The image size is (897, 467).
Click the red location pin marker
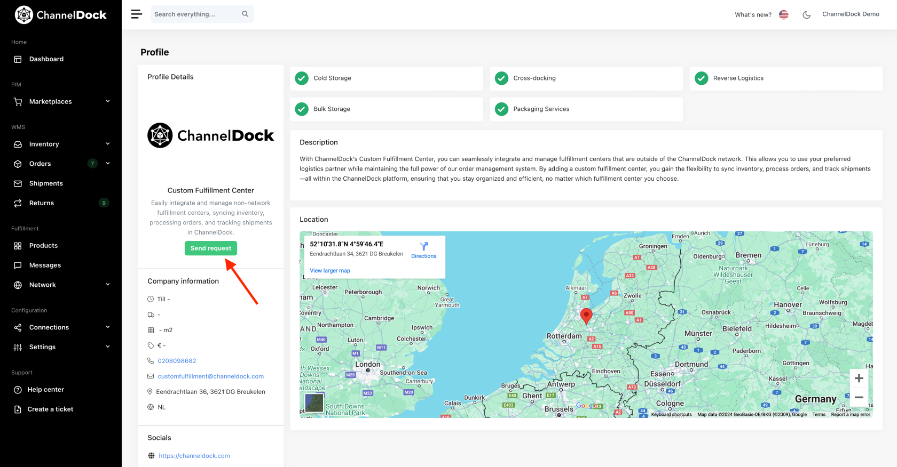[586, 316]
